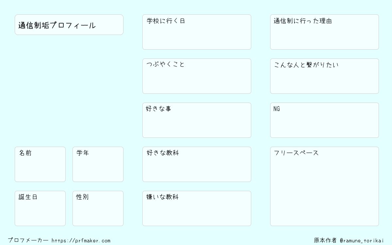Select the 好きな事 box
Viewport: 392px width, 245px height.
pyautogui.click(x=197, y=120)
